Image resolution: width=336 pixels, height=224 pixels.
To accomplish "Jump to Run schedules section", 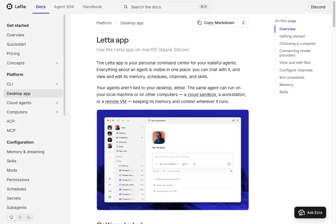I will 292,77.
